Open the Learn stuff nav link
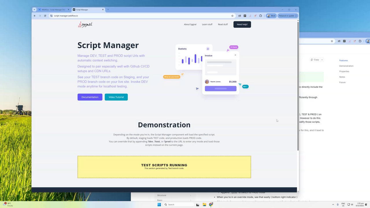This screenshot has width=370, height=208. (207, 24)
